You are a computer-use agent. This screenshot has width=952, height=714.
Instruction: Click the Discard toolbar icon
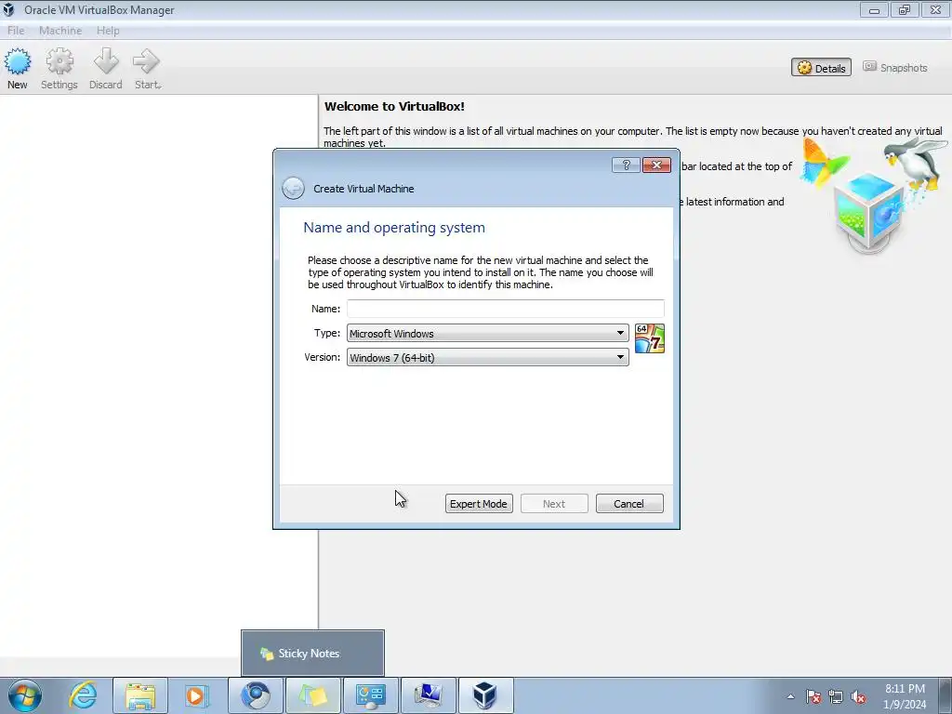click(x=106, y=69)
